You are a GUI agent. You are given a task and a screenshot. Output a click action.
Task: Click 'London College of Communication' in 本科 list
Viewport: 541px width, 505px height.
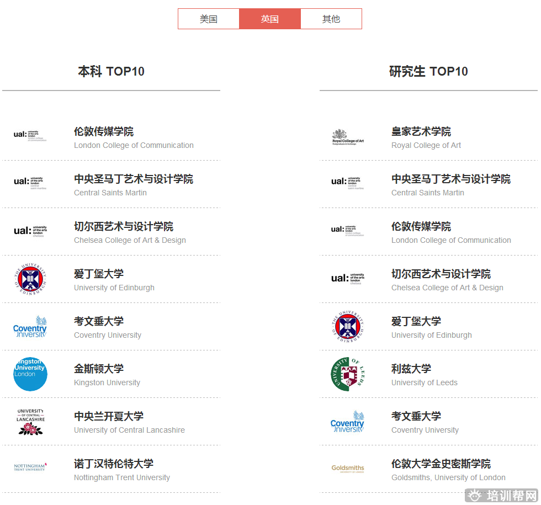pyautogui.click(x=134, y=145)
